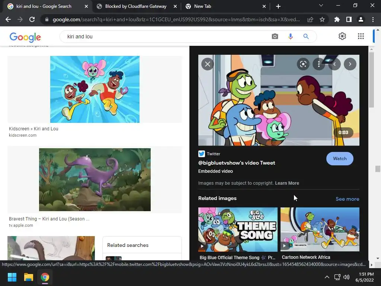Click Kidscreen cartoon thumbnail image

(95, 89)
